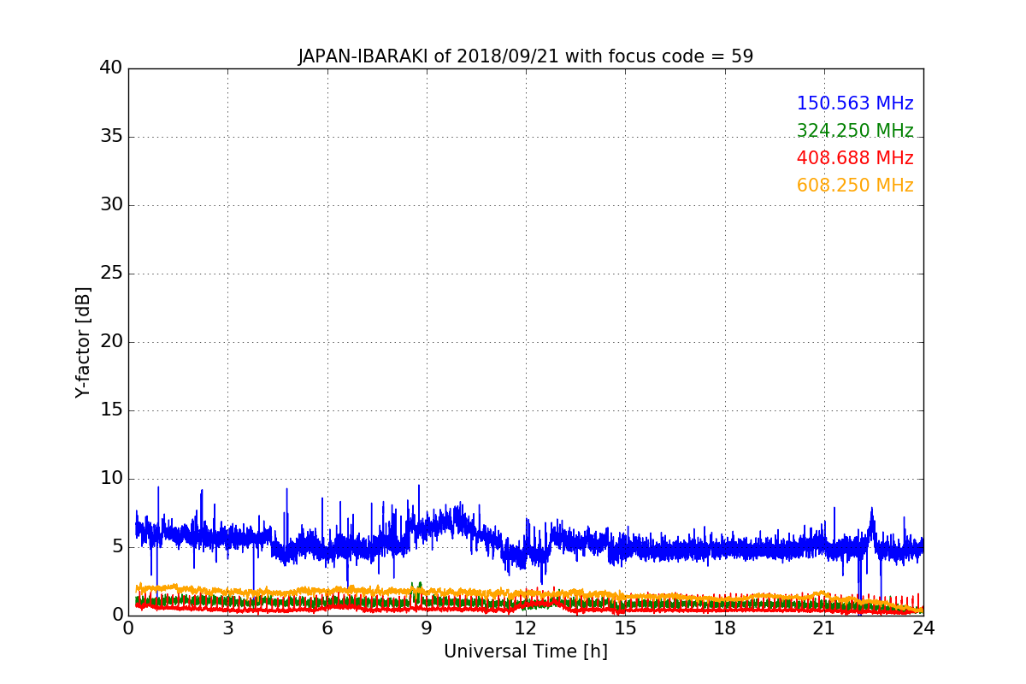Select the 324.250 MHz legend label
1026x684 pixels.
pos(855,131)
